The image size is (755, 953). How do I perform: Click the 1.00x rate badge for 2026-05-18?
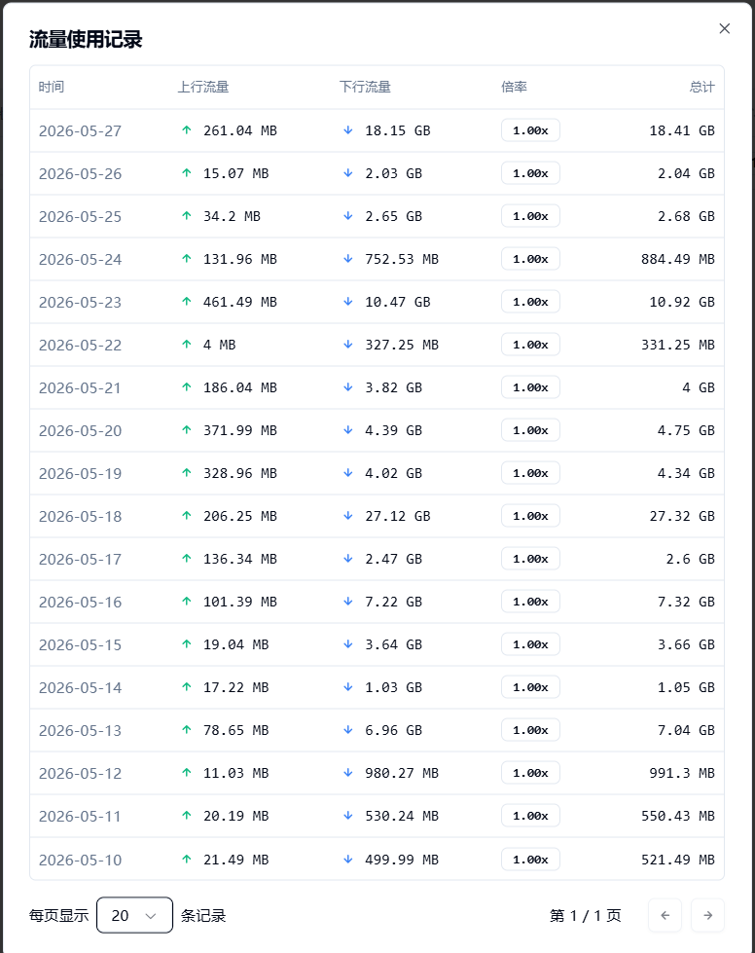tap(530, 516)
